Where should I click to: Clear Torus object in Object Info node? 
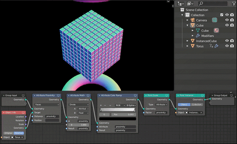point(22,137)
